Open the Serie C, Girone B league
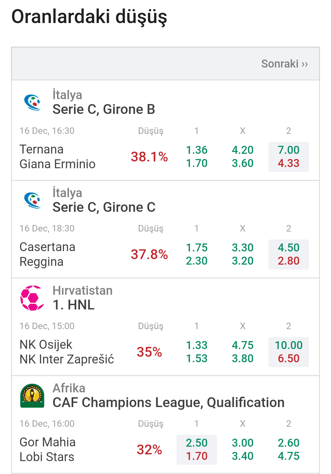This screenshot has height=474, width=331. tap(104, 109)
